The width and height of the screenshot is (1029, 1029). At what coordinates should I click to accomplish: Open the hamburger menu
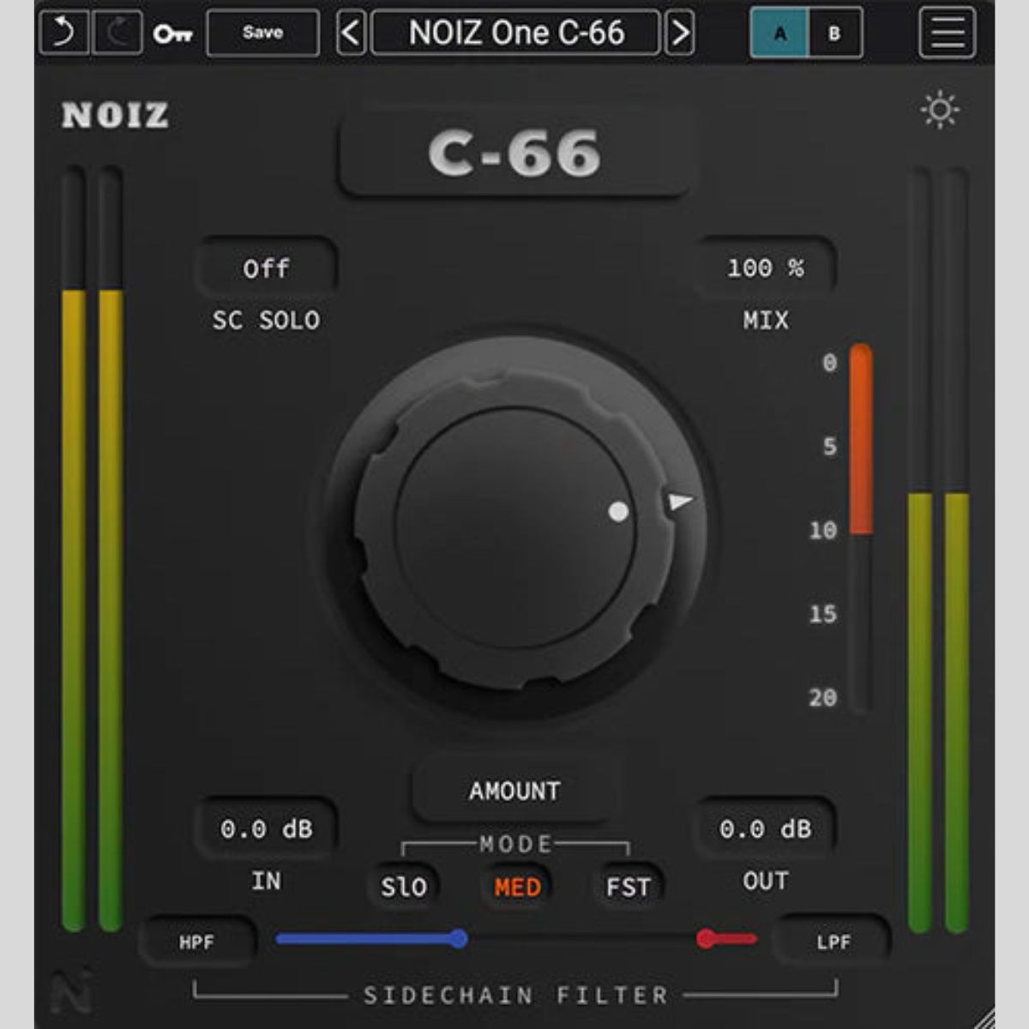coord(948,33)
